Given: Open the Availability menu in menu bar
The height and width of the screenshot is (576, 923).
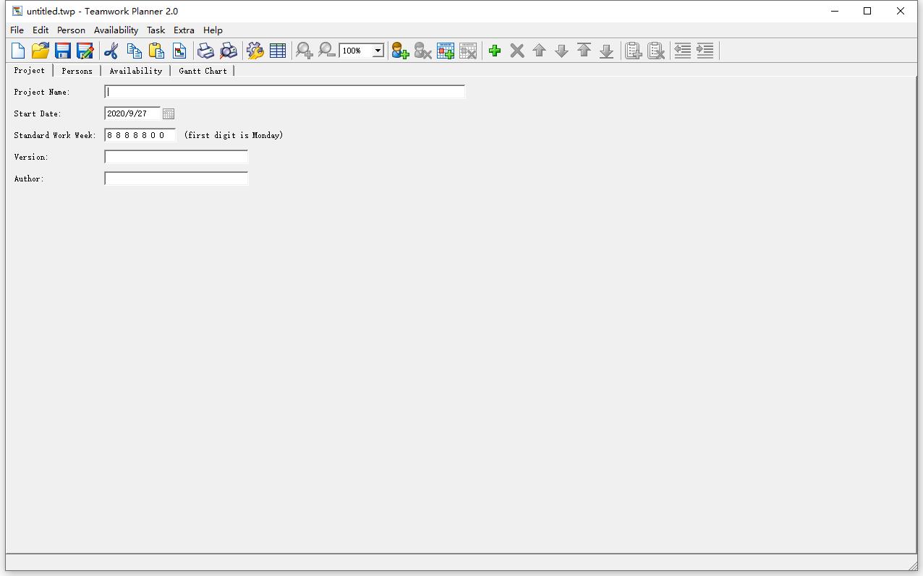Looking at the screenshot, I should [x=116, y=30].
